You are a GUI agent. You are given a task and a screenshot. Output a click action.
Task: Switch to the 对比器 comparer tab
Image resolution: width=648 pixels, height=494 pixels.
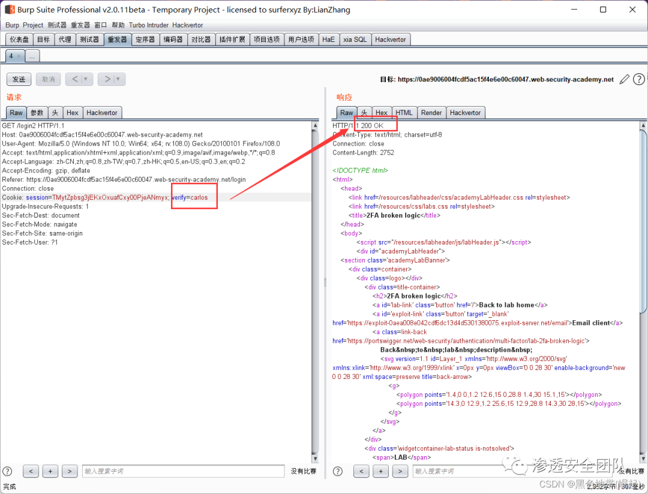tap(201, 40)
